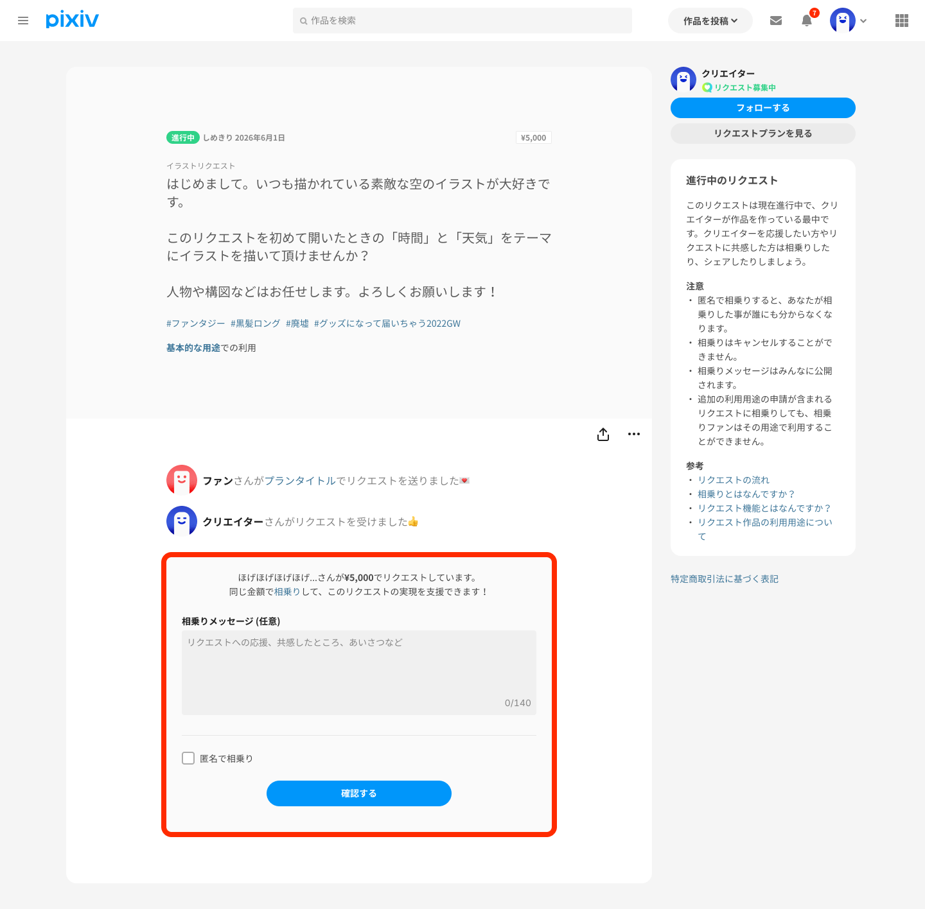This screenshot has height=909, width=925.
Task: Open creator avatar in sidebar
Action: (x=683, y=80)
